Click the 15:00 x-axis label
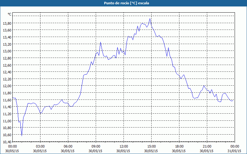The image size is (247, 154). (x=151, y=147)
